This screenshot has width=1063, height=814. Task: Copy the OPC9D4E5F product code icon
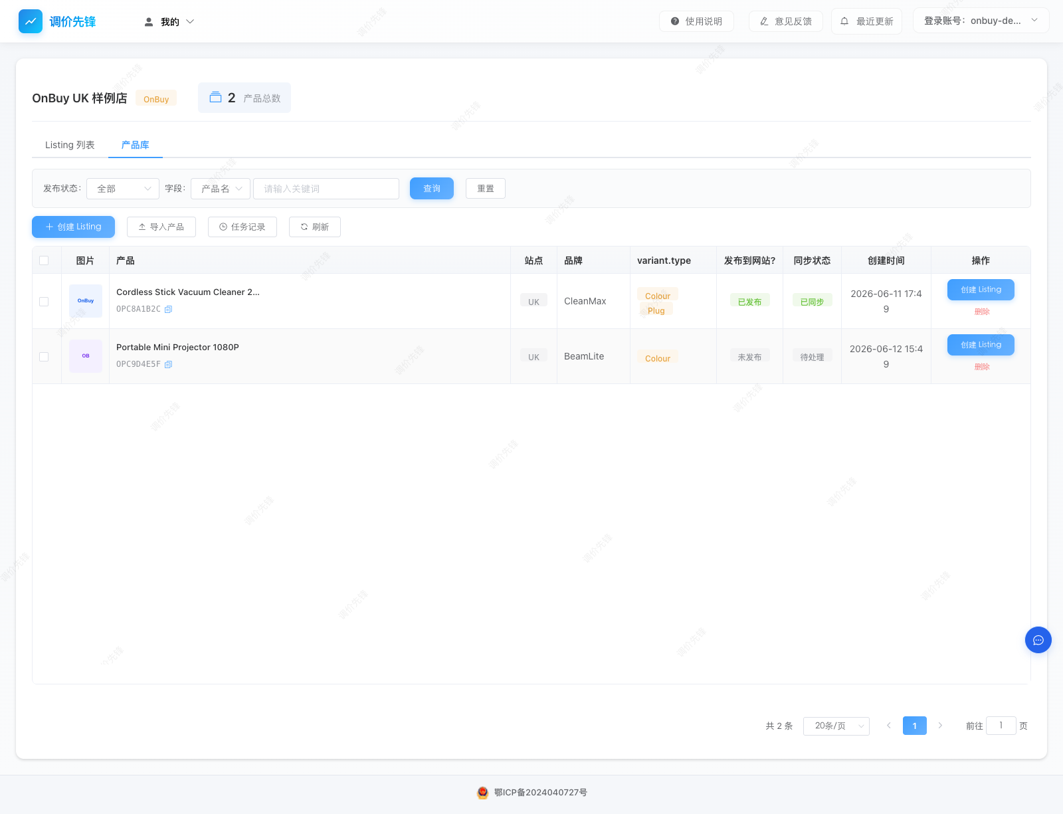coord(168,364)
